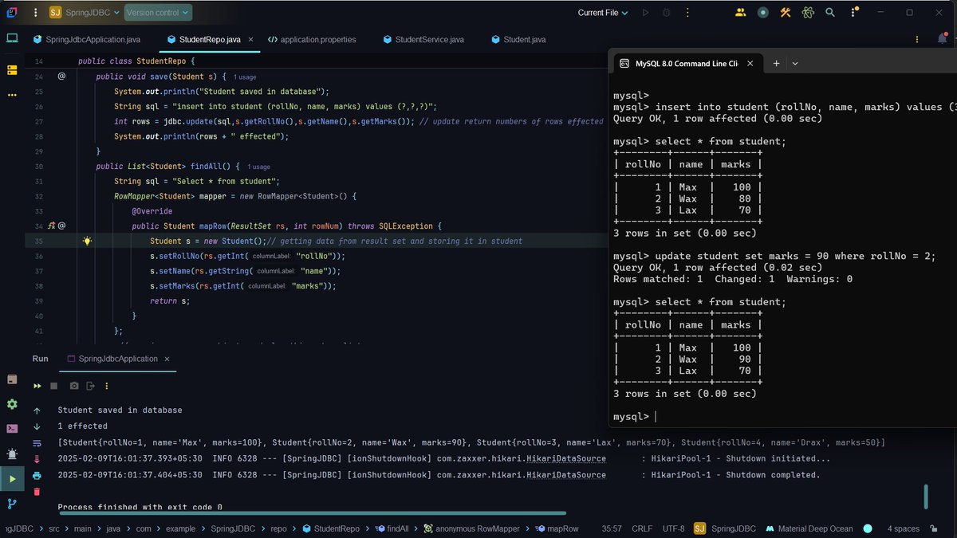Click the lightbulb intention icon on line 35

point(87,241)
